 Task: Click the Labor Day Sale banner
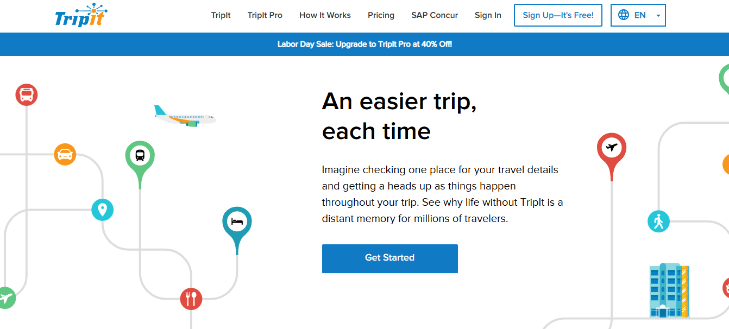coord(364,44)
